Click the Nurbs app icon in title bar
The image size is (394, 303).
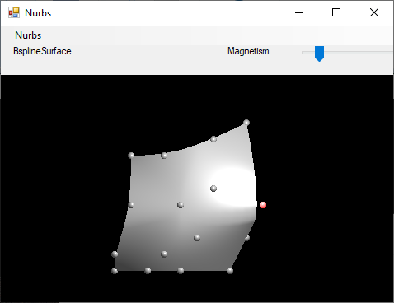click(14, 12)
